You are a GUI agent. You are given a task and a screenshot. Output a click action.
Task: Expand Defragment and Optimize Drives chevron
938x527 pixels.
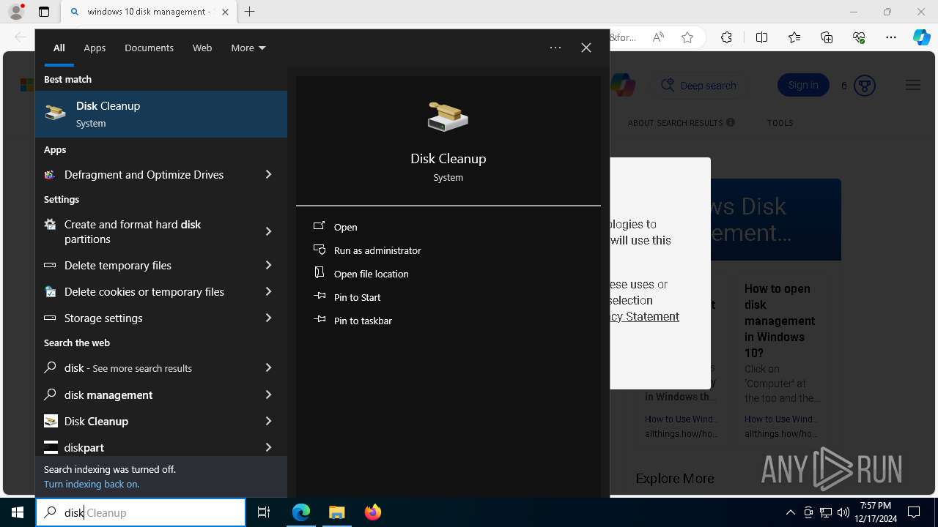268,174
